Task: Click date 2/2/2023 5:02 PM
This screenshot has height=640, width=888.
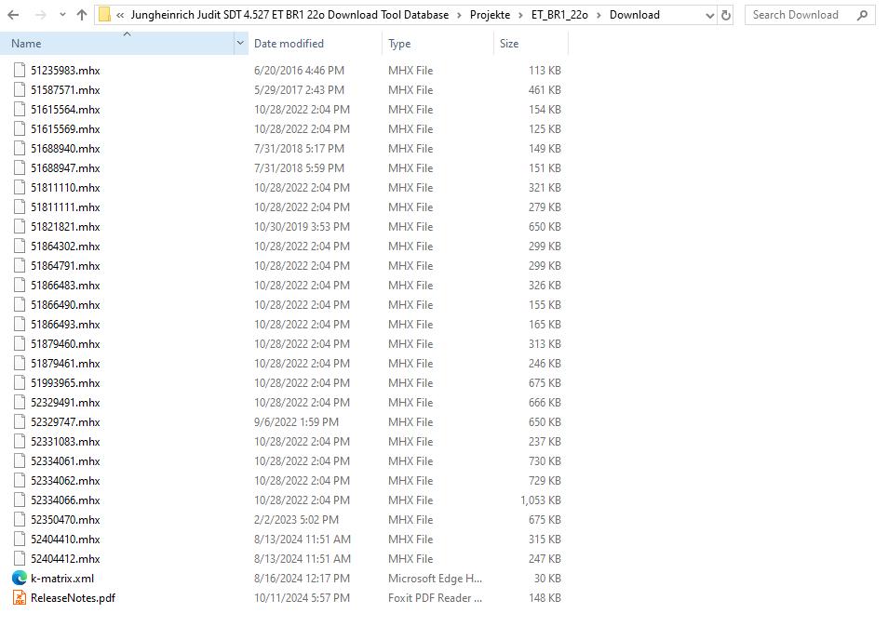Action: 296,519
